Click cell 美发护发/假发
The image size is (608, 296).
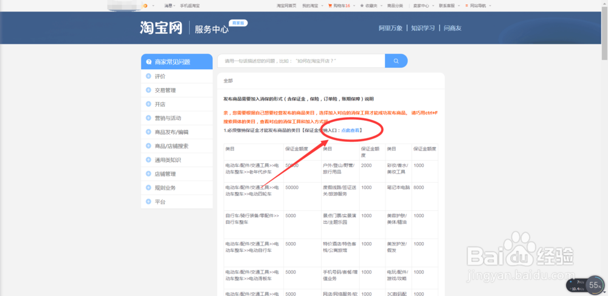[399, 253]
